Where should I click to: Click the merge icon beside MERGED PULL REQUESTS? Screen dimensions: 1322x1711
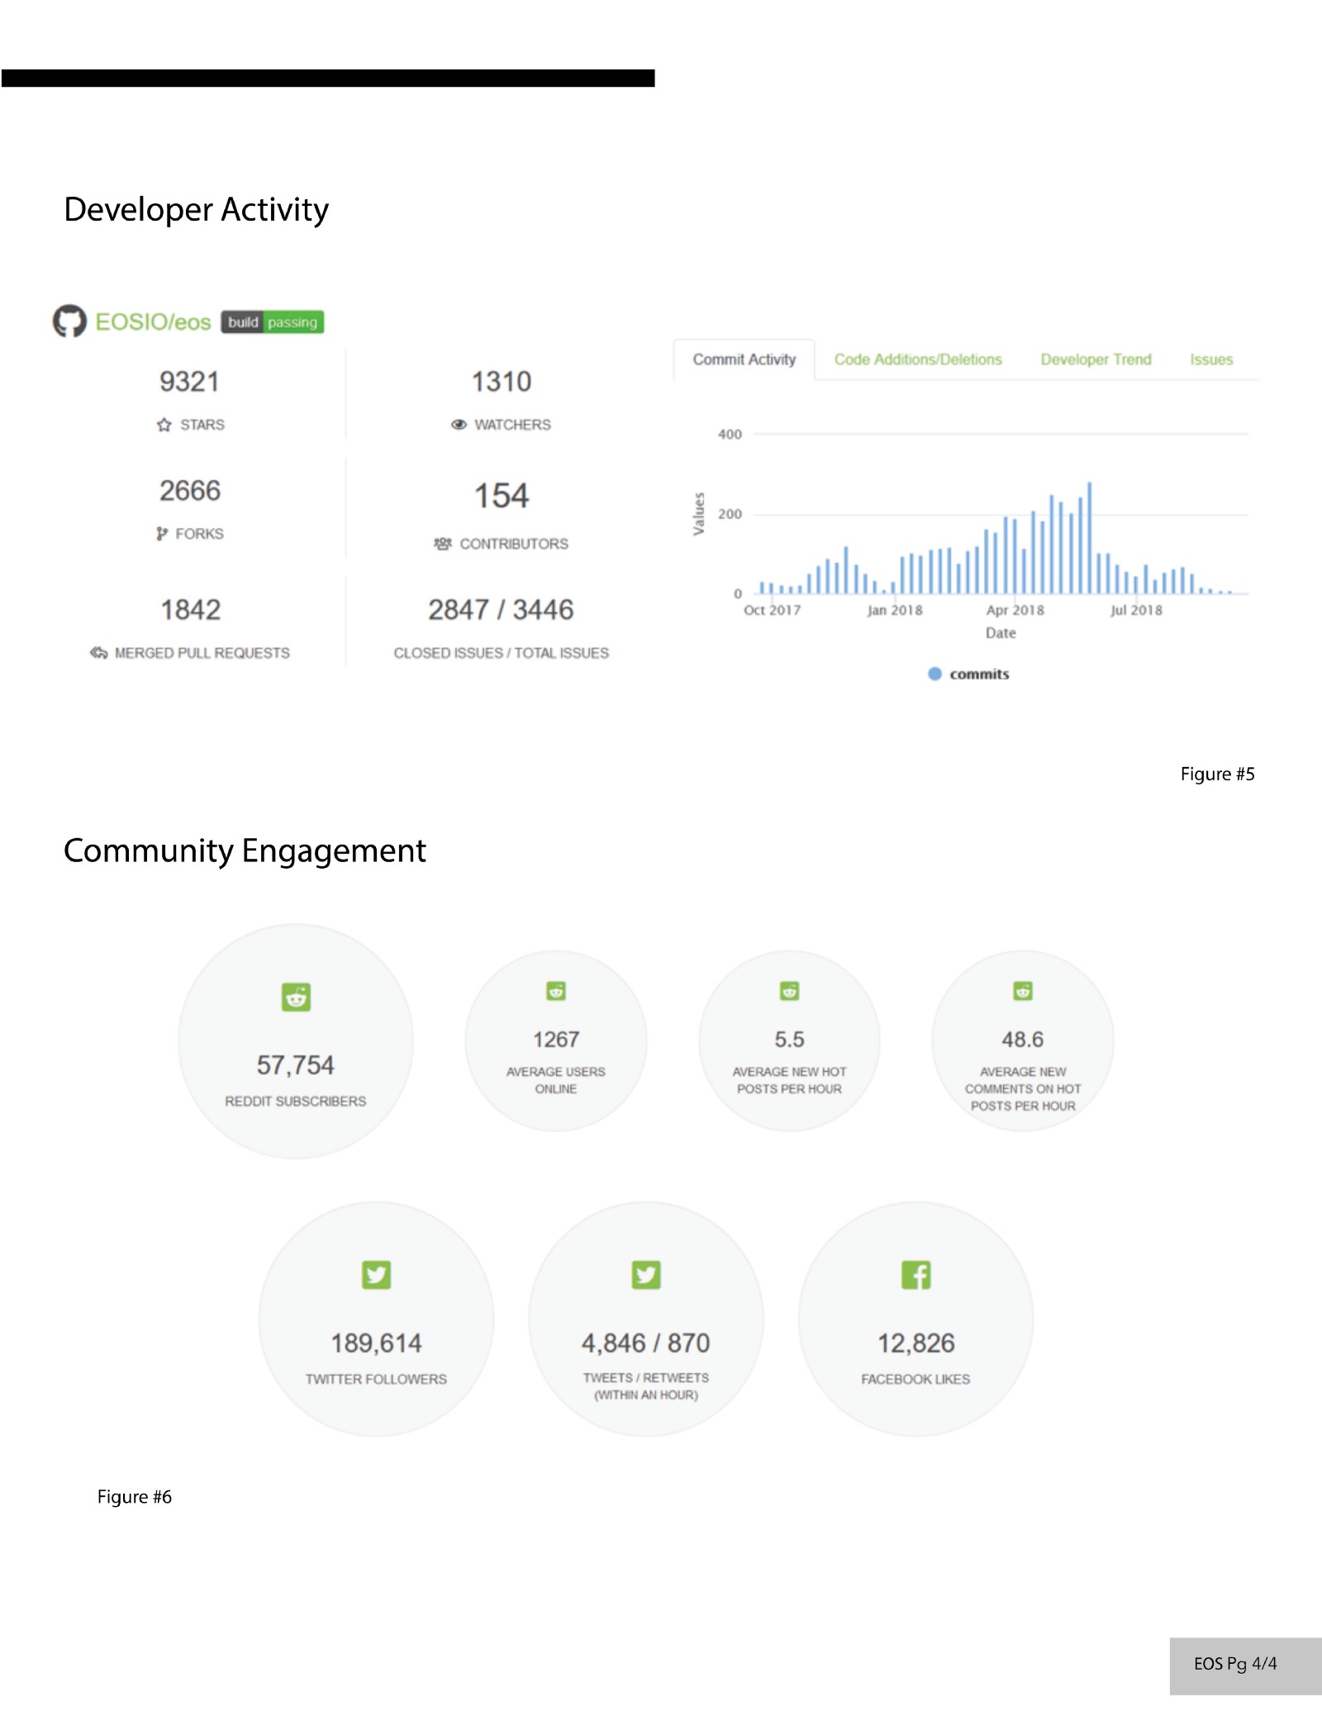99,653
